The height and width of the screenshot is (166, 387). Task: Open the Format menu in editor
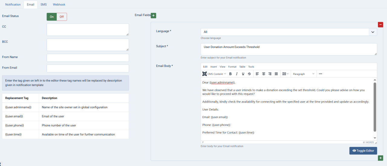coord(232,67)
